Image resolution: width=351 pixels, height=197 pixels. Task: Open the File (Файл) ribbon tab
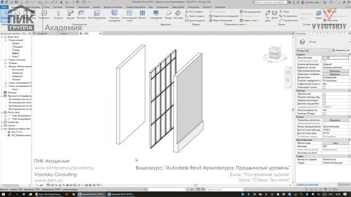click(4, 7)
